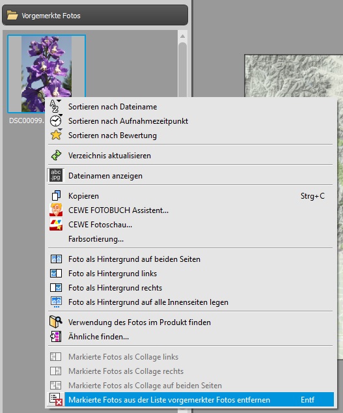Click the star icon for sorting by rating
This screenshot has width=343, height=413.
pyautogui.click(x=56, y=135)
